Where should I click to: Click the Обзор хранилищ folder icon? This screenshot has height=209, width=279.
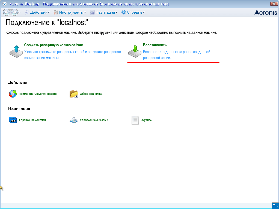74,94
